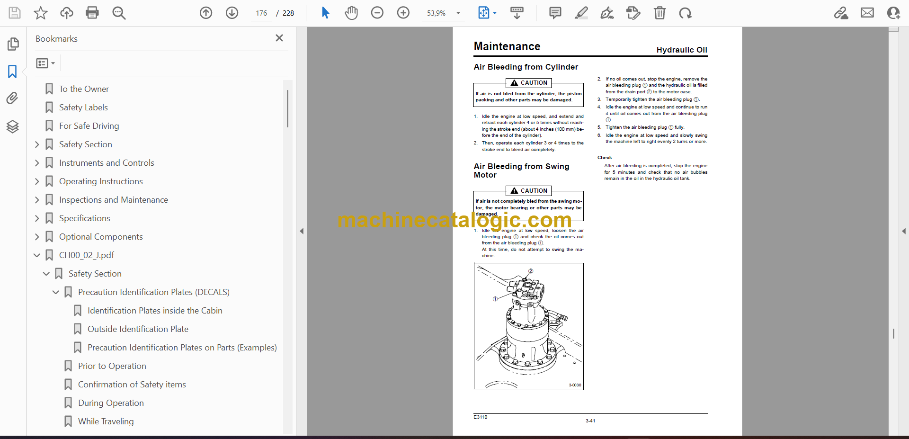909x439 pixels.
Task: Expand Optional Components bookmark
Action: [x=37, y=237]
